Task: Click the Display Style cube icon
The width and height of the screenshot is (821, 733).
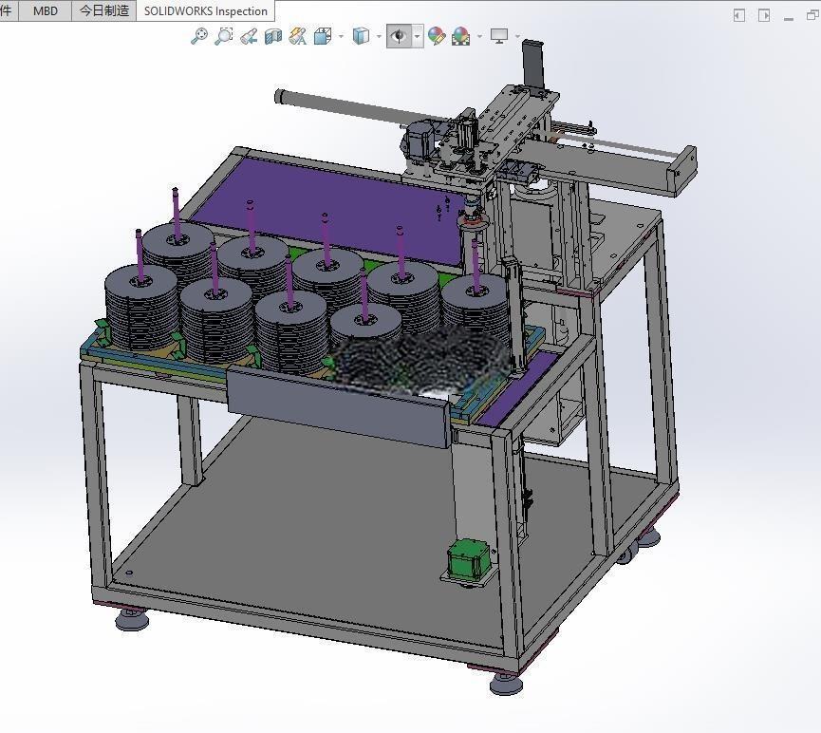Action: [x=361, y=36]
